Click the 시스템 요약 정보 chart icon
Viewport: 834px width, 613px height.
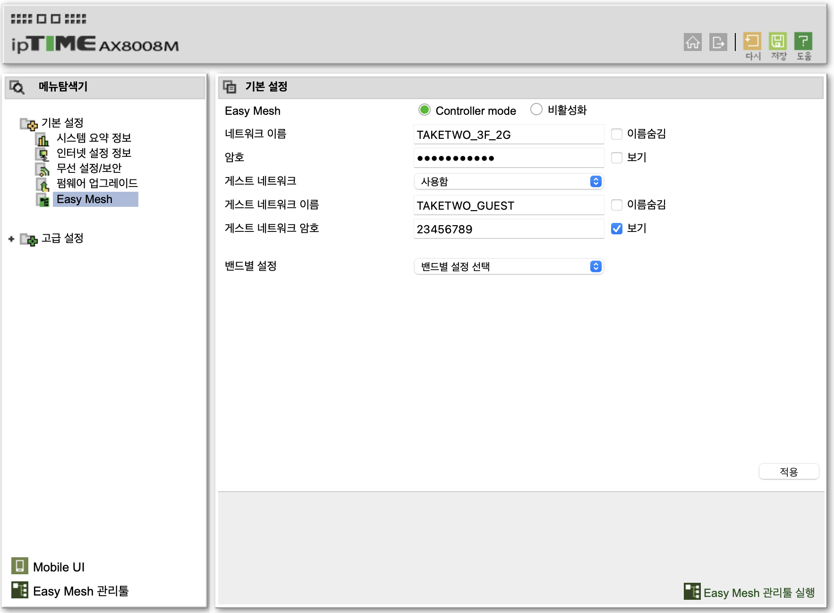tap(43, 139)
